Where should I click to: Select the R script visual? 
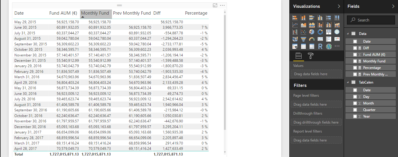click(x=320, y=46)
